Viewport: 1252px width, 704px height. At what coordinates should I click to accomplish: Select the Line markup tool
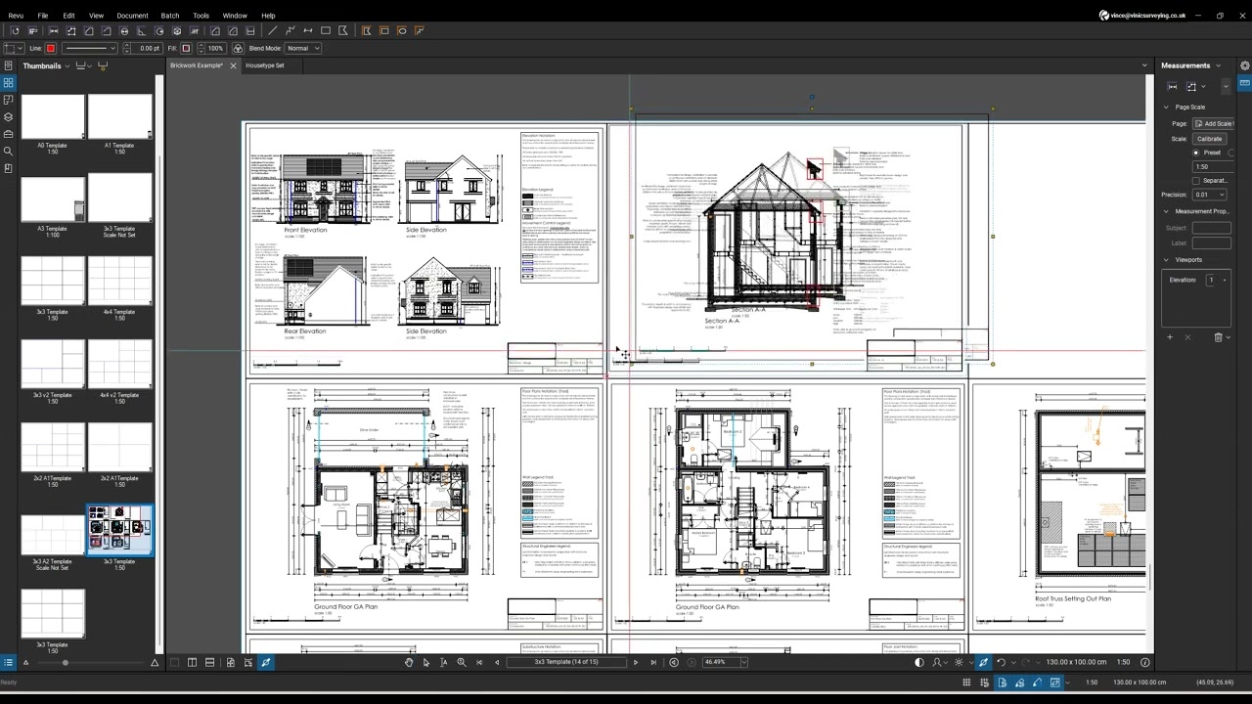272,31
